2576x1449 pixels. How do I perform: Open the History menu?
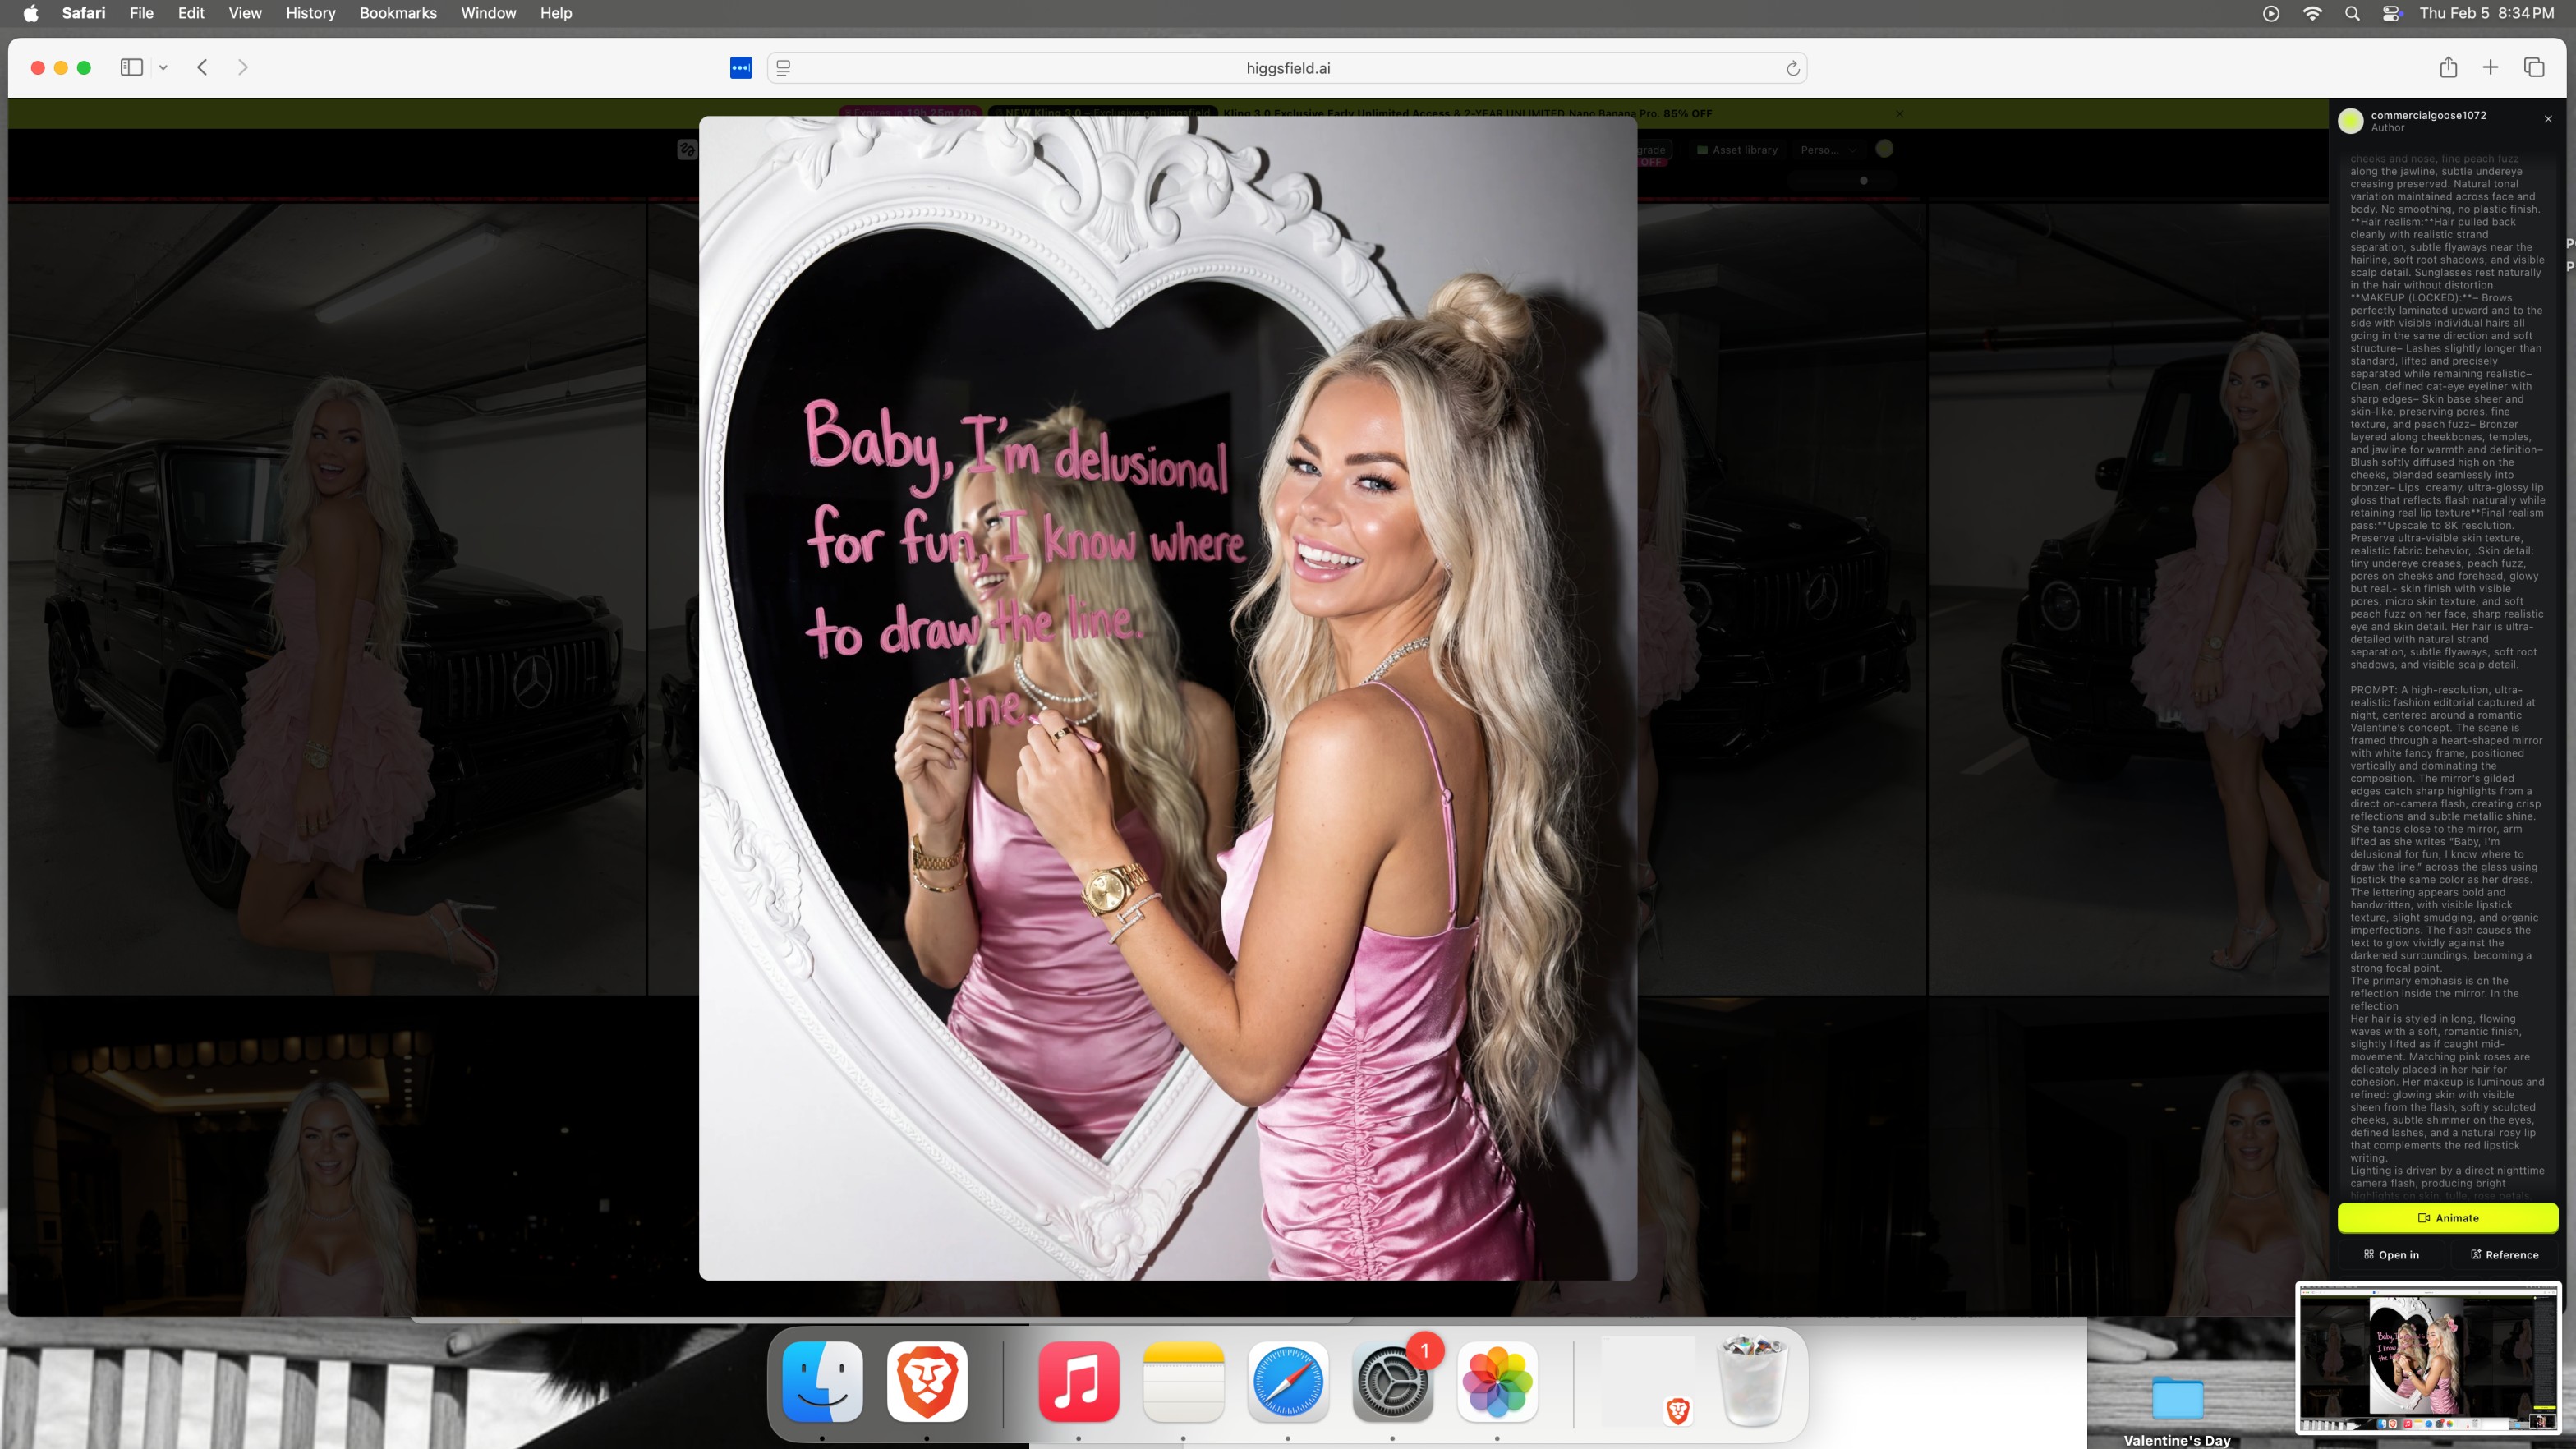click(310, 13)
